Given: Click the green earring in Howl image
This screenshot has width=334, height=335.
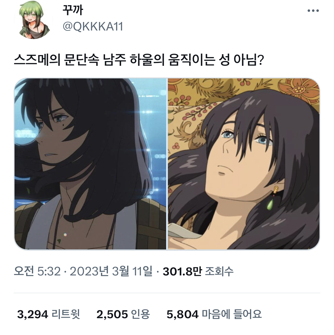Looking at the screenshot, I should coord(270,204).
